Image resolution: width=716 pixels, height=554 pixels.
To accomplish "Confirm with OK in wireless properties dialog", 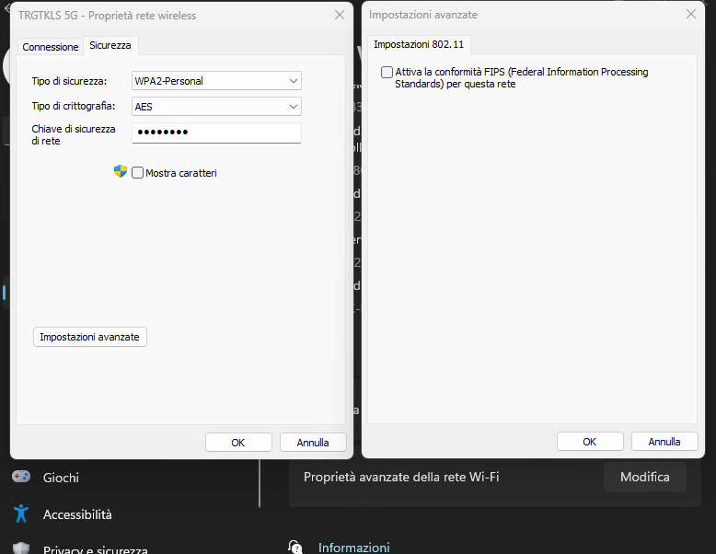I will 238,442.
